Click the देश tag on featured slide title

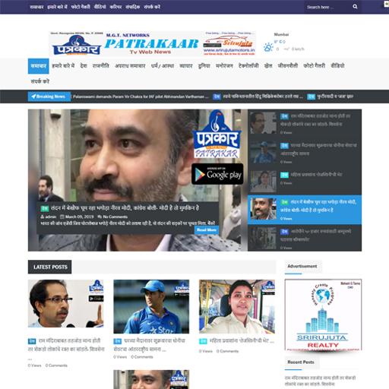(45, 208)
